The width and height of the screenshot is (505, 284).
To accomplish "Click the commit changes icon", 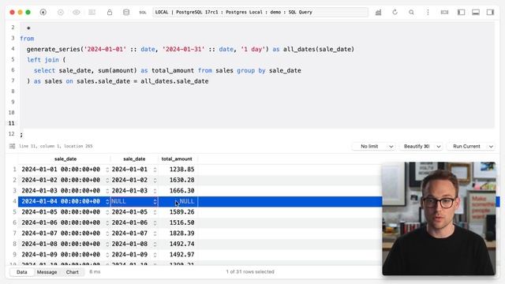I will point(92,13).
